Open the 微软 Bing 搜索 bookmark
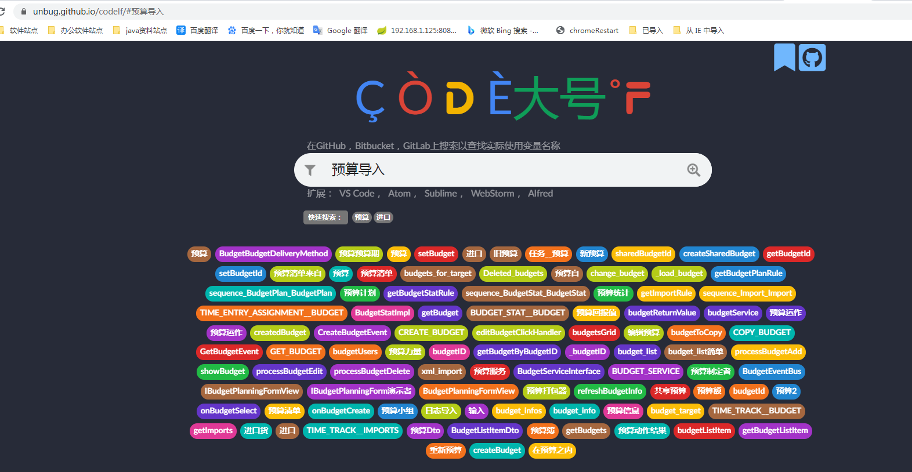912x472 pixels. [503, 30]
